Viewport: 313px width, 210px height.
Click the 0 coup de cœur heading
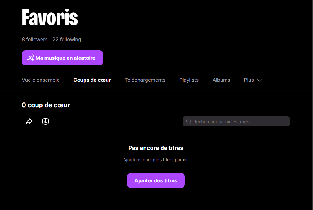46,105
